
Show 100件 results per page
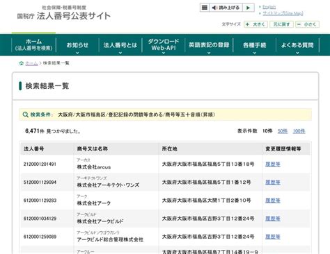point(299,131)
